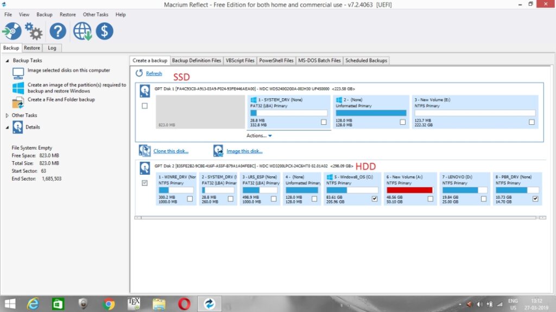
Task: Check the LENOVO (D:) partition checkbox
Action: (x=484, y=199)
